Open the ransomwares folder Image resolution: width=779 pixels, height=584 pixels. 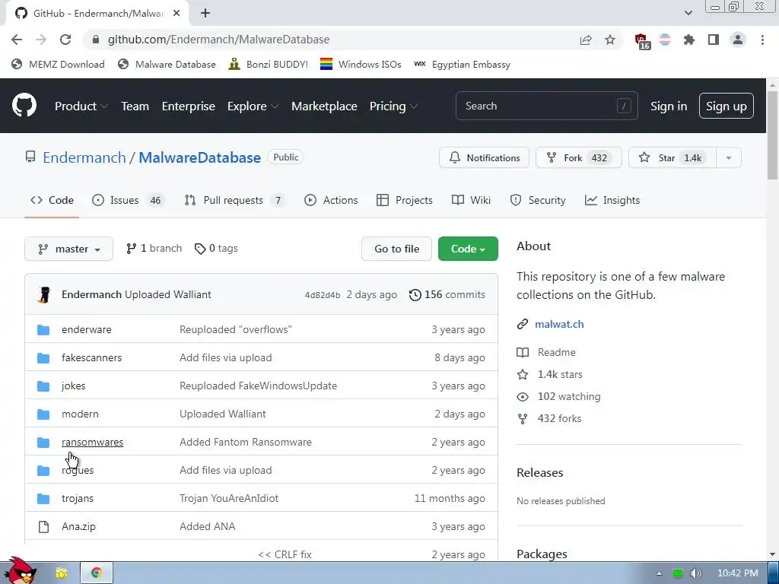click(92, 442)
